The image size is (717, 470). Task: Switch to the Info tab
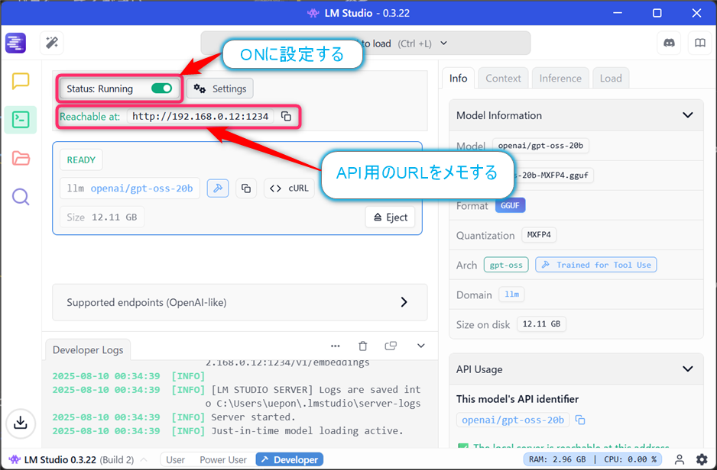point(458,78)
